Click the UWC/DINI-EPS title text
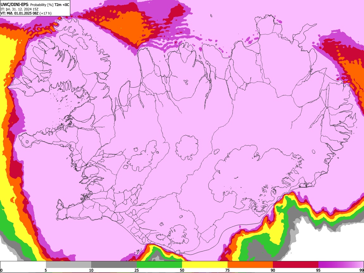The height and width of the screenshot is (273, 364). [x=14, y=4]
